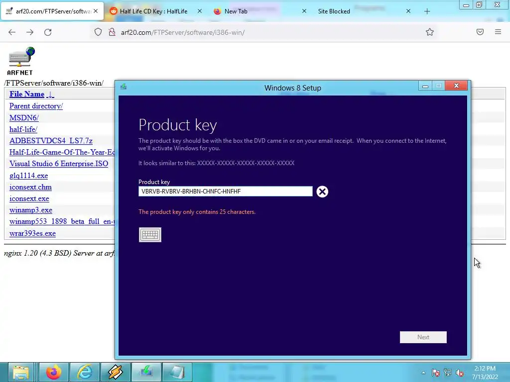Go back with Firefox back arrow
Image resolution: width=510 pixels, height=382 pixels.
click(12, 32)
